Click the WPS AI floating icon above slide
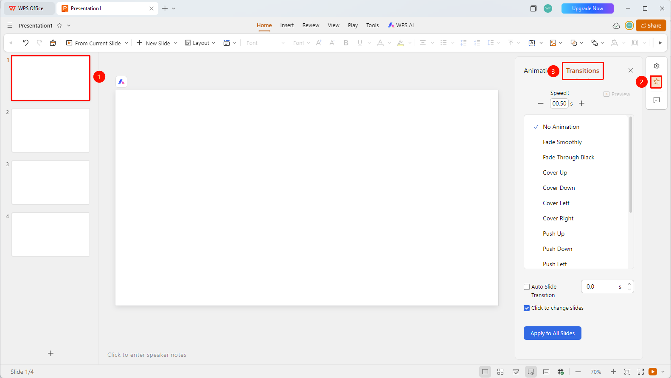The image size is (671, 378). click(x=121, y=82)
